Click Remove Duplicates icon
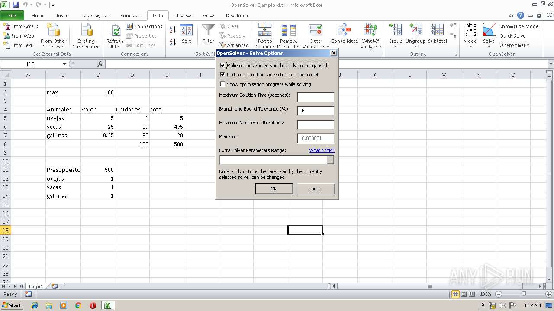The image size is (554, 311). tap(288, 30)
